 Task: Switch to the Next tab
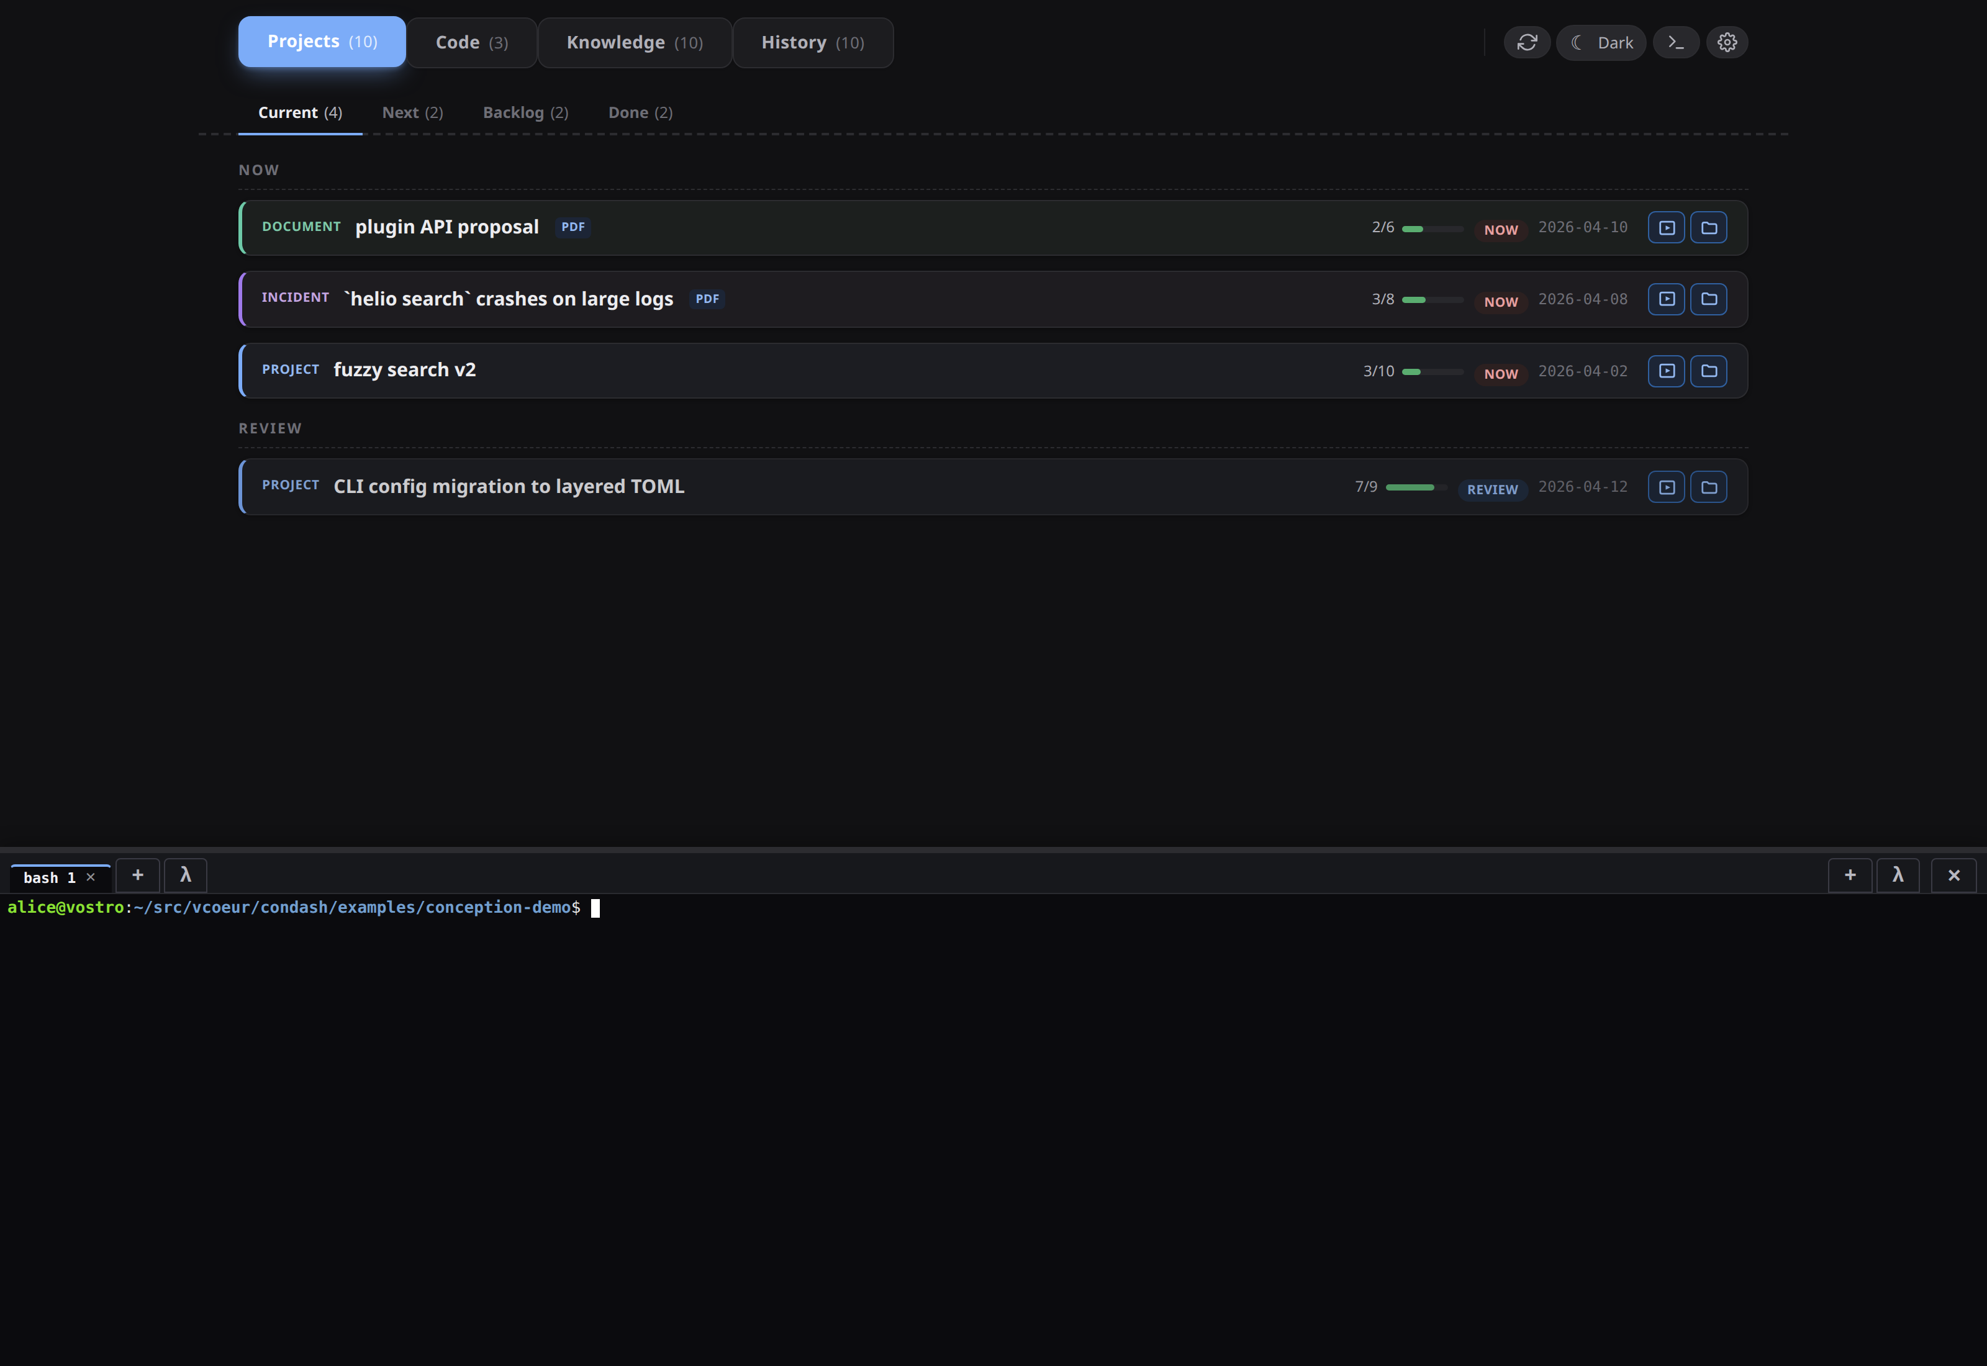pyautogui.click(x=412, y=112)
